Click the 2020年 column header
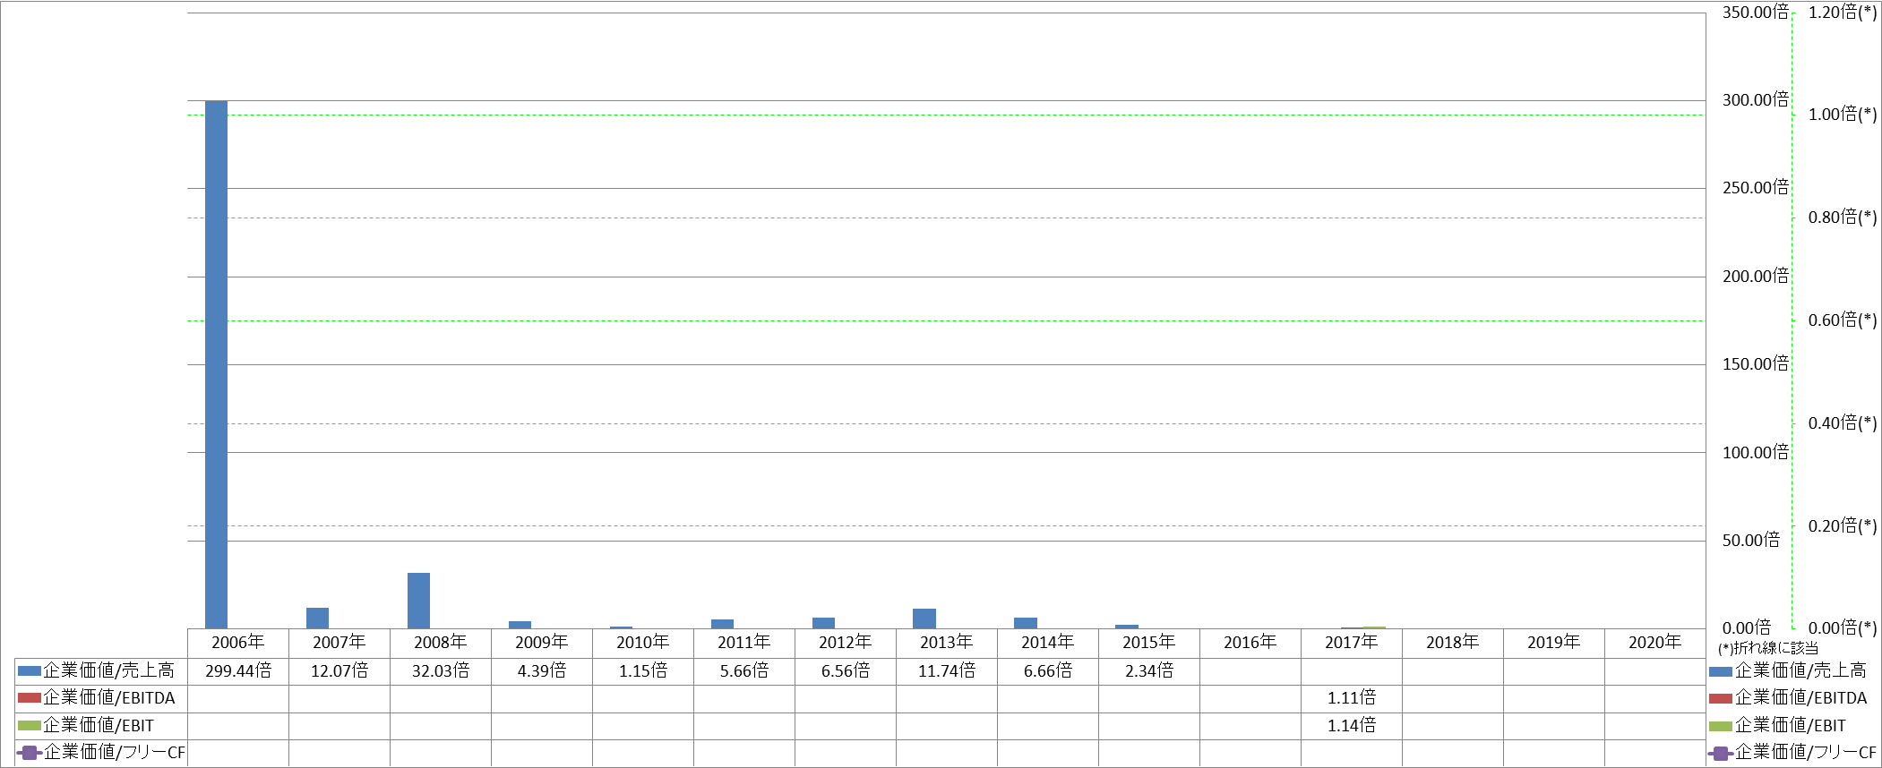1882x768 pixels. [1655, 643]
